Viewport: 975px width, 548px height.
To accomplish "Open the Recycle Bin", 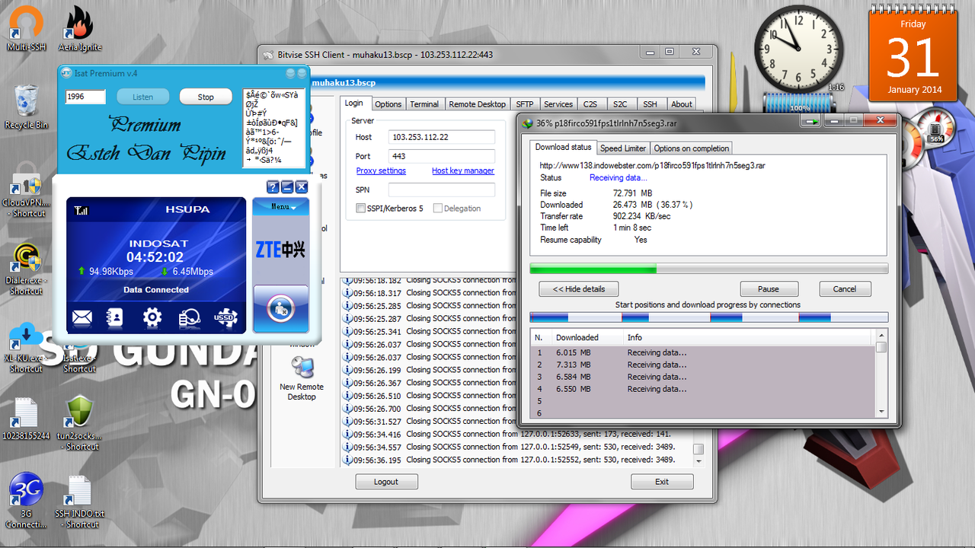I will pyautogui.click(x=26, y=107).
